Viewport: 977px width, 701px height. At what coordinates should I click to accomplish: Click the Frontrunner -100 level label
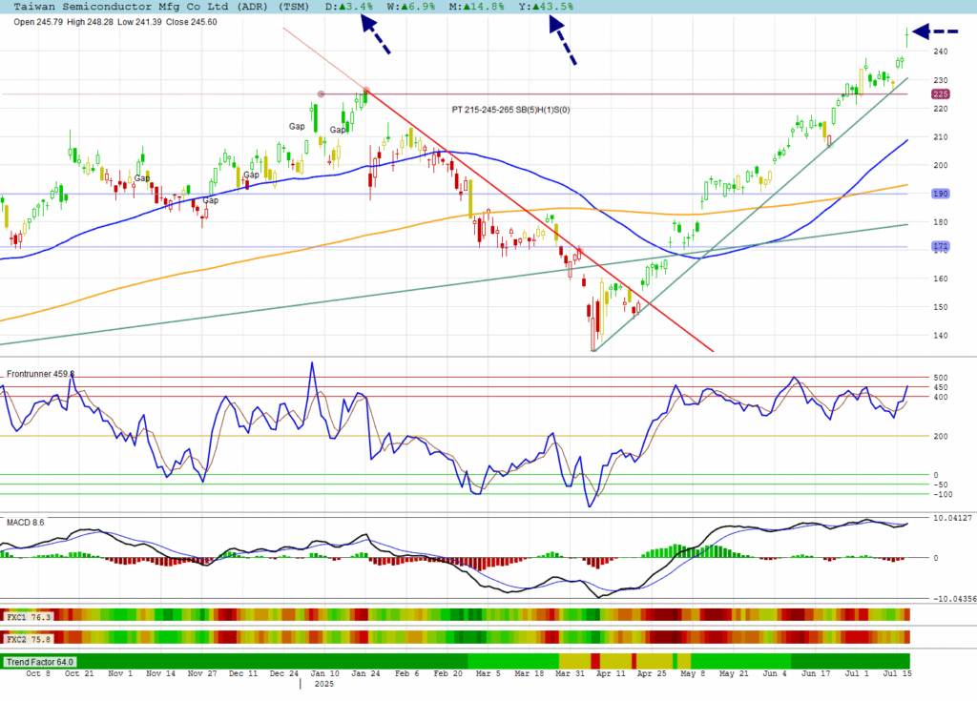942,495
